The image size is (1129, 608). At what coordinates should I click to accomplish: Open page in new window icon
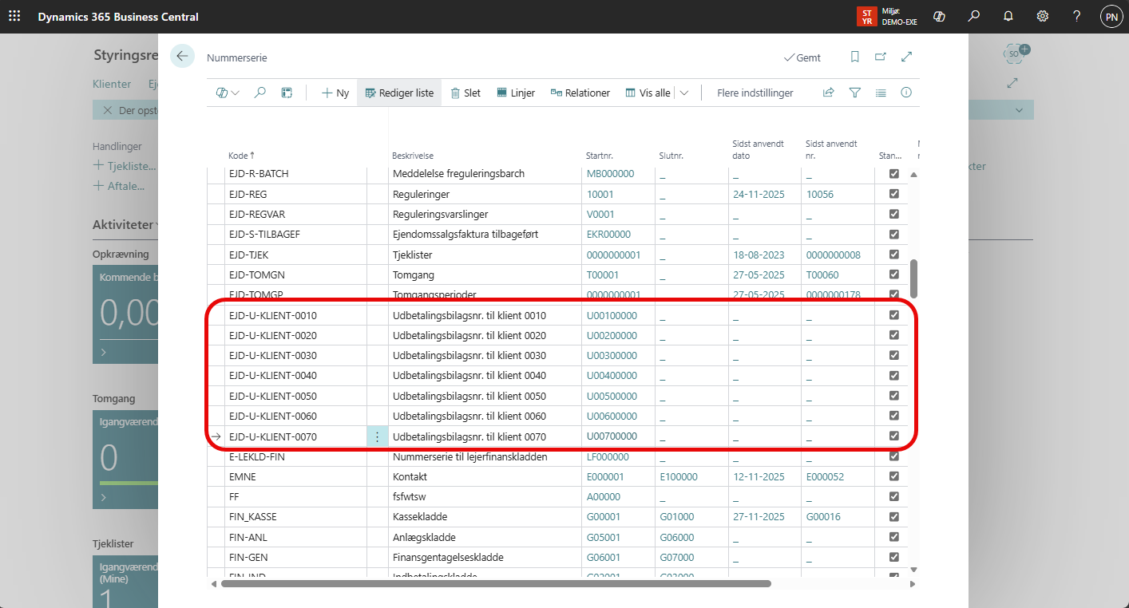click(x=880, y=57)
